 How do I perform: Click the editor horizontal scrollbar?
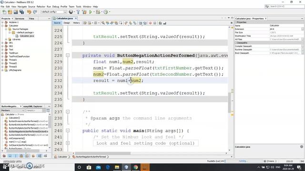coord(103,153)
